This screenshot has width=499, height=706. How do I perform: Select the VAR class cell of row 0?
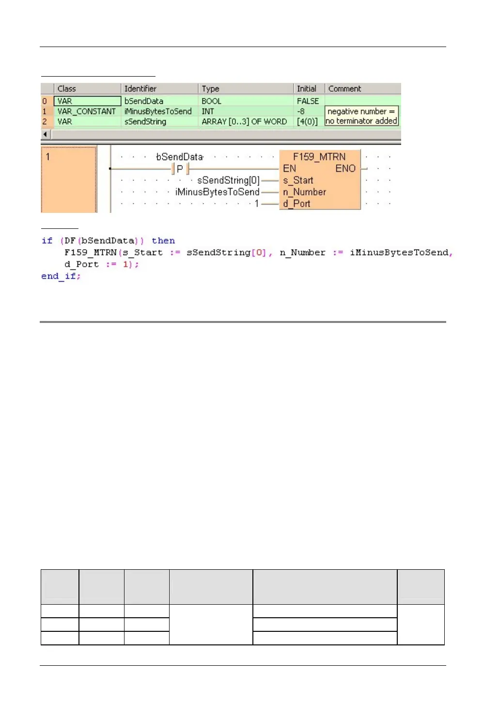tap(87, 101)
